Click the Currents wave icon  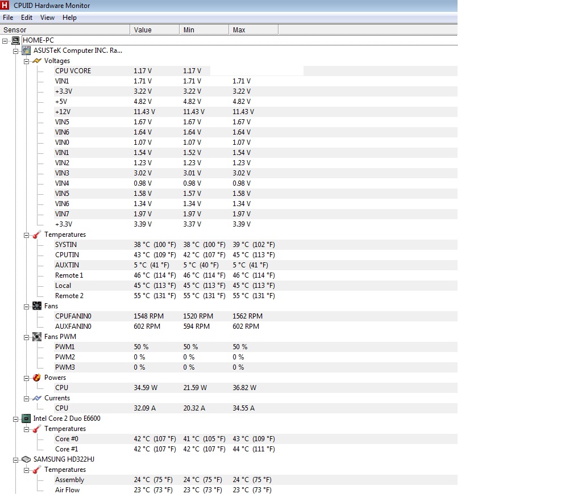(x=37, y=398)
